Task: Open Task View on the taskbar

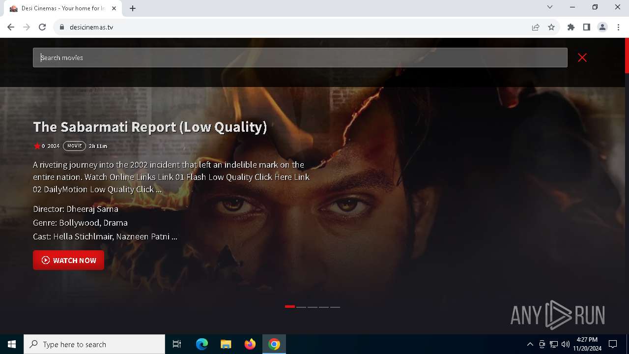Action: (177, 344)
